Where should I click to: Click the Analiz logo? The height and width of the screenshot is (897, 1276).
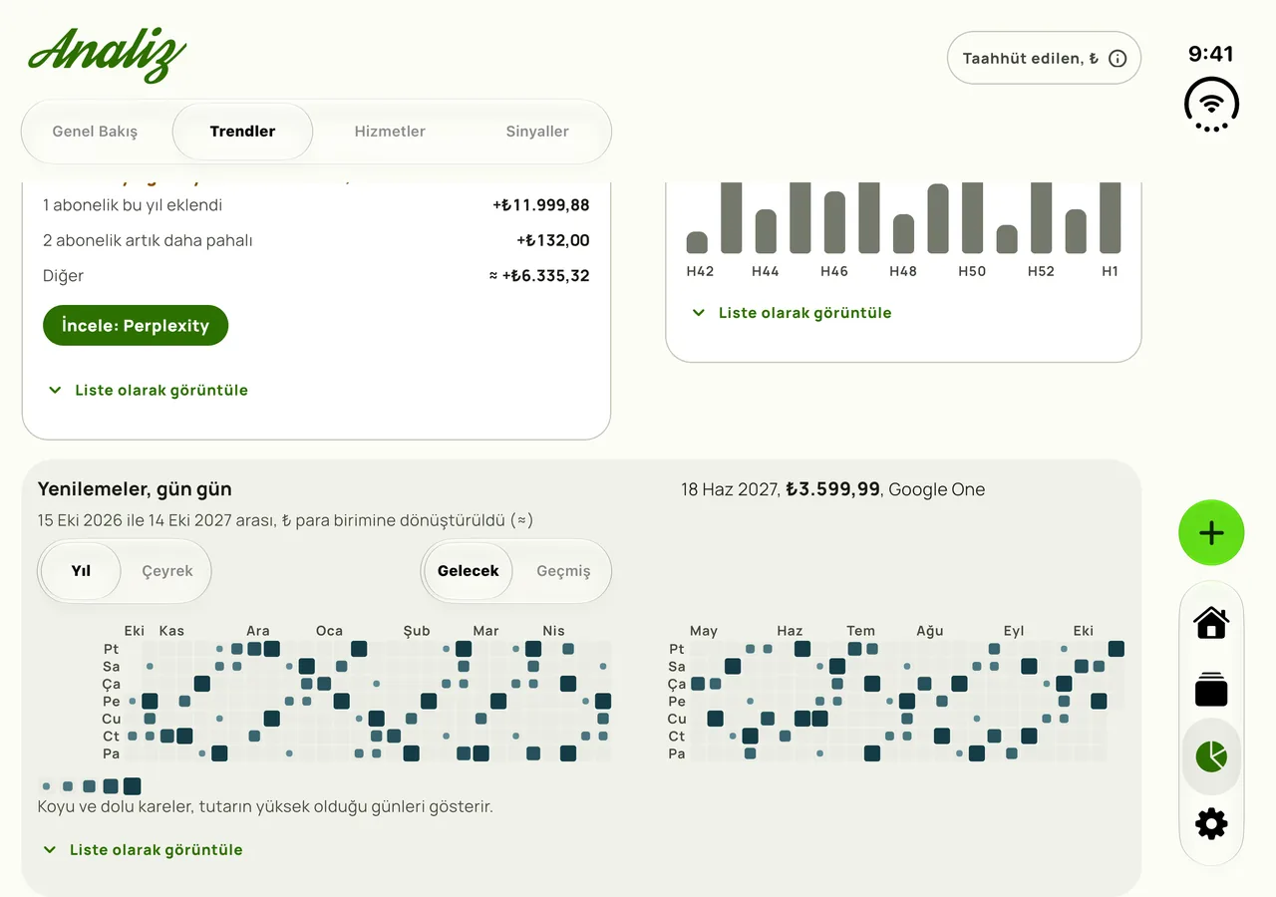click(108, 55)
